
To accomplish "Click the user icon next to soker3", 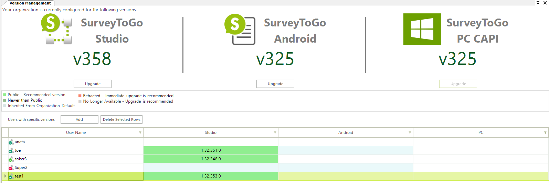I will (x=11, y=159).
